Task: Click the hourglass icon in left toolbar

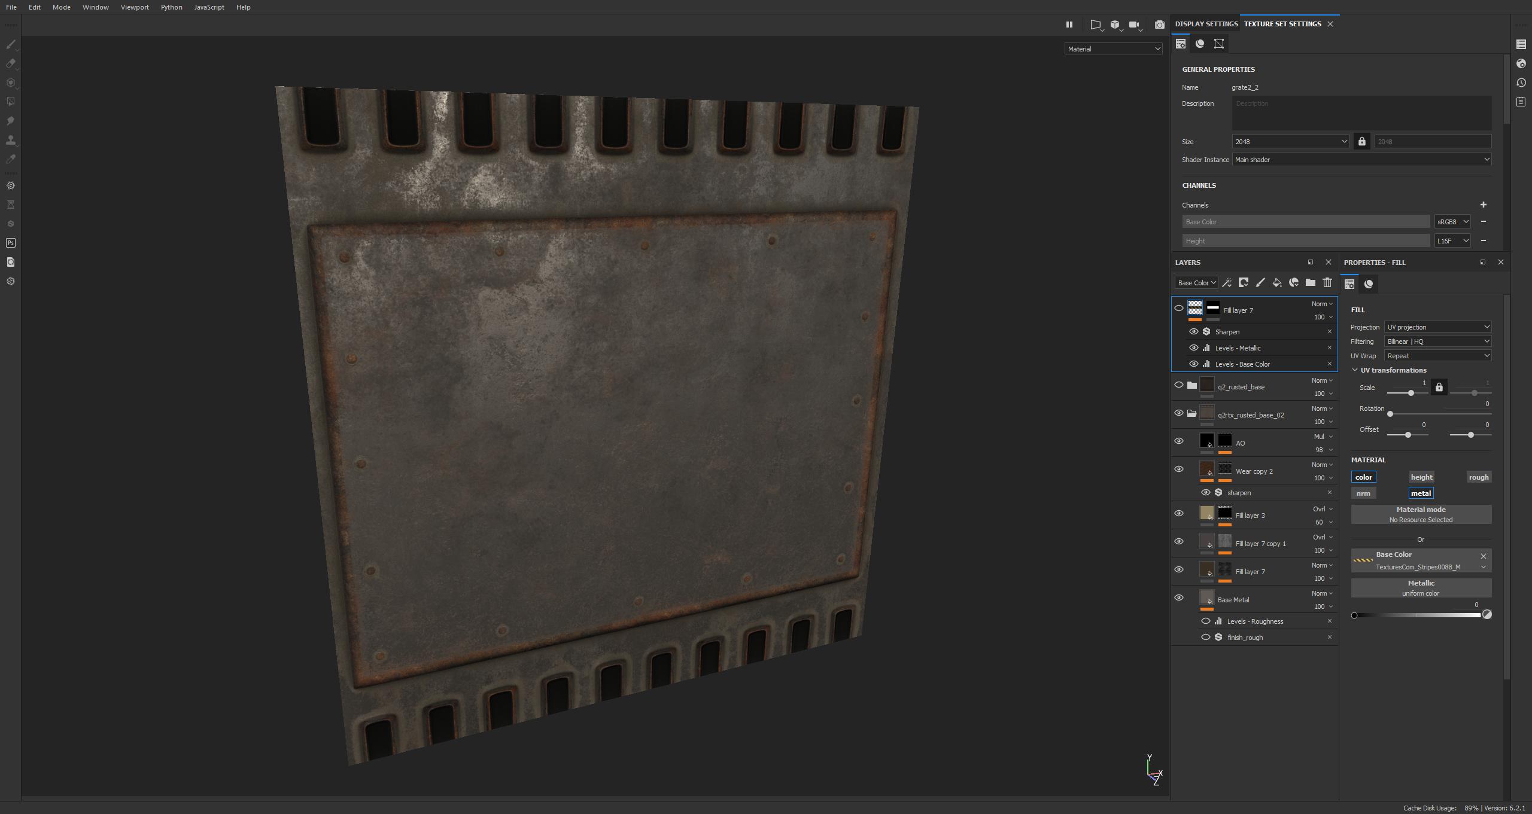Action: point(11,205)
